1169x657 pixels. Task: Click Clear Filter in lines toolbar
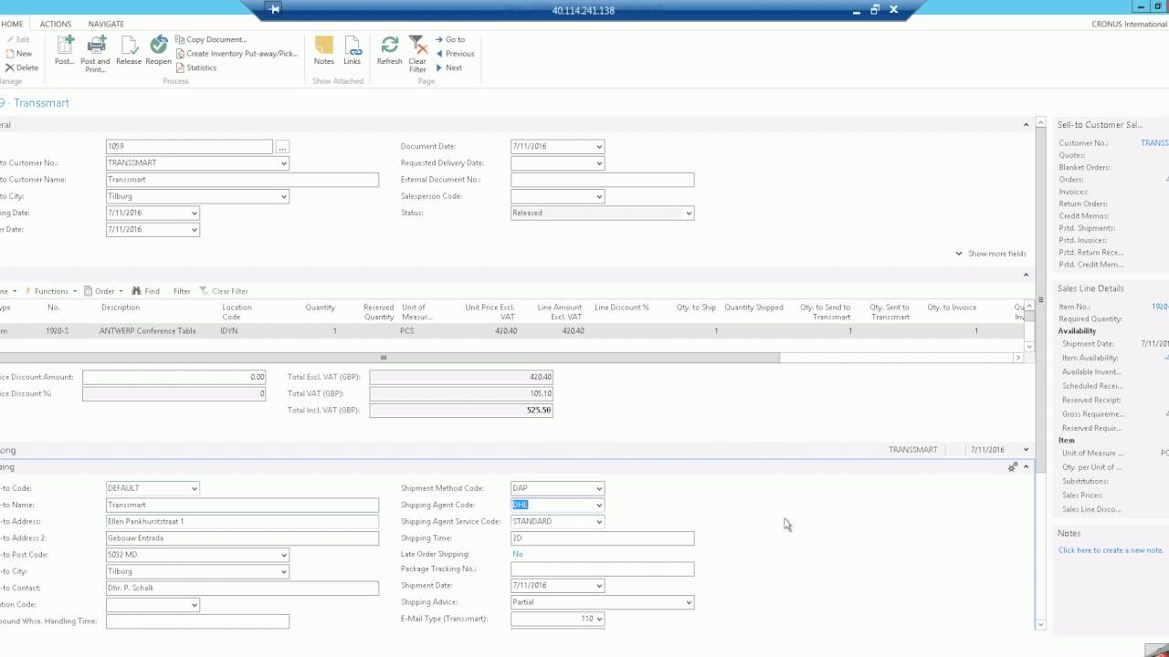[x=224, y=291]
